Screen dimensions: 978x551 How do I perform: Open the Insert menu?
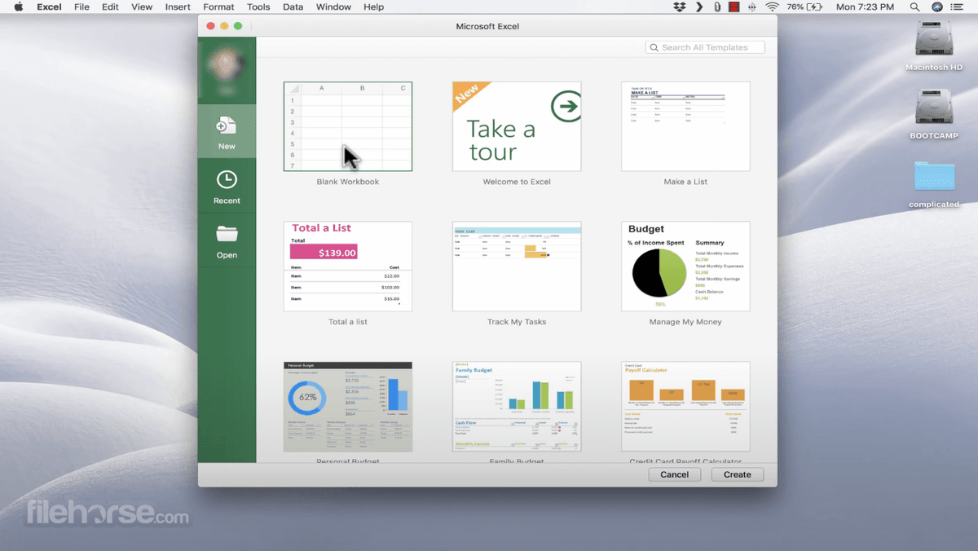178,7
